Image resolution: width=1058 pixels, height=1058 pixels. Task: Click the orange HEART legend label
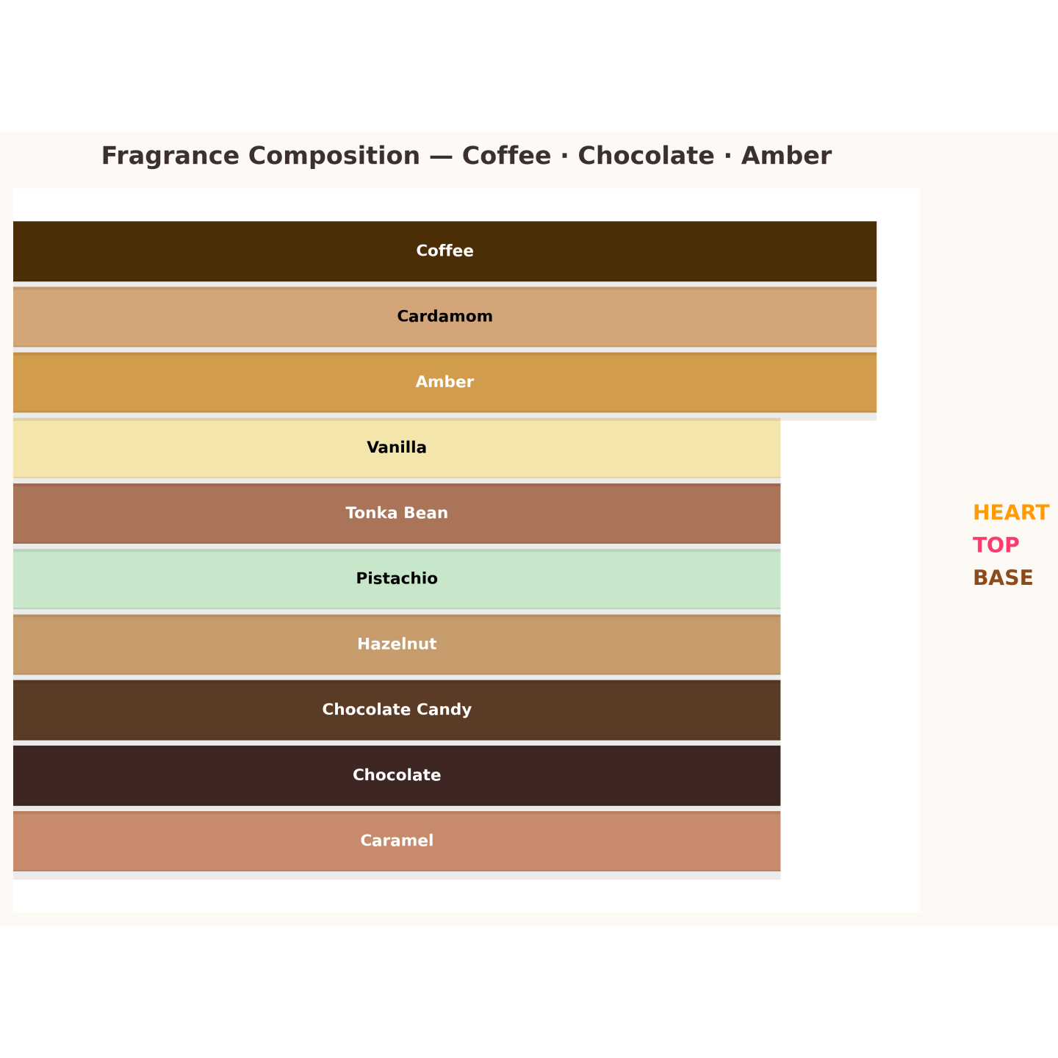pos(1010,513)
